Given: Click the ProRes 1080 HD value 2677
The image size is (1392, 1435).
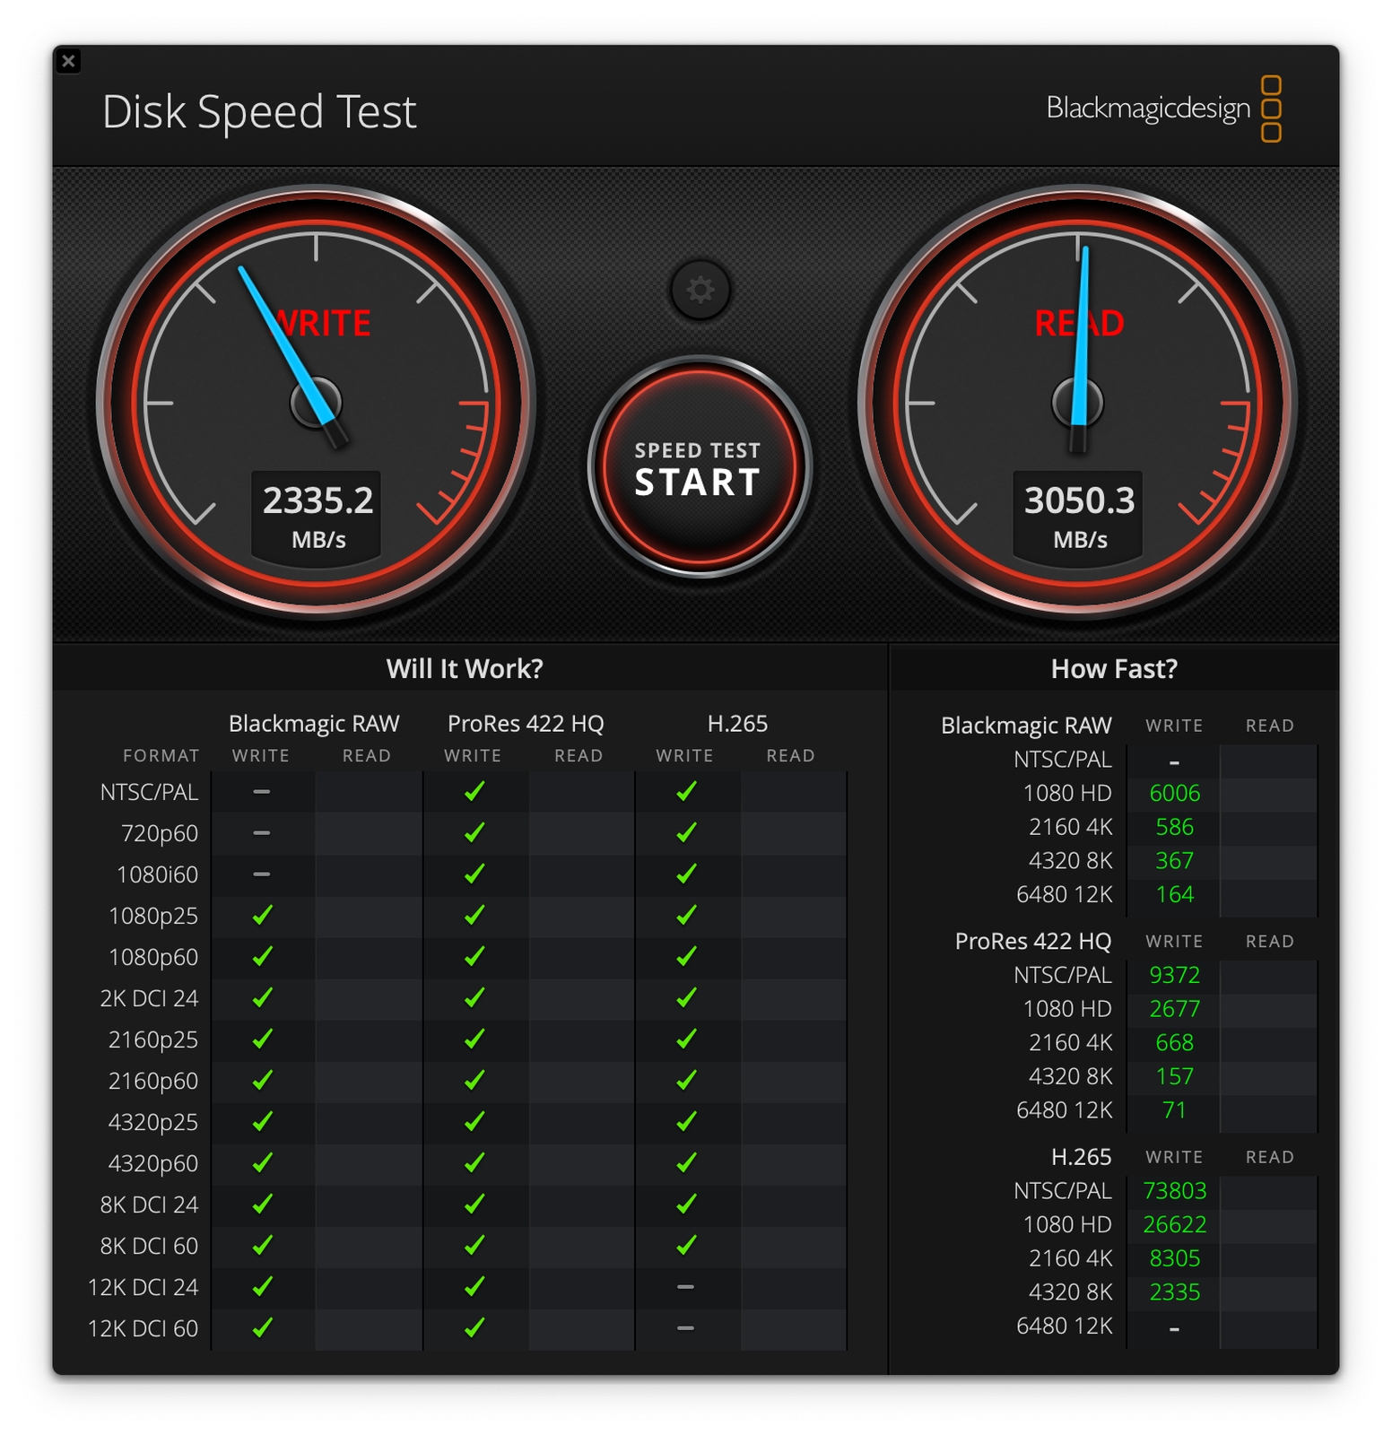Looking at the screenshot, I should point(1174,1009).
